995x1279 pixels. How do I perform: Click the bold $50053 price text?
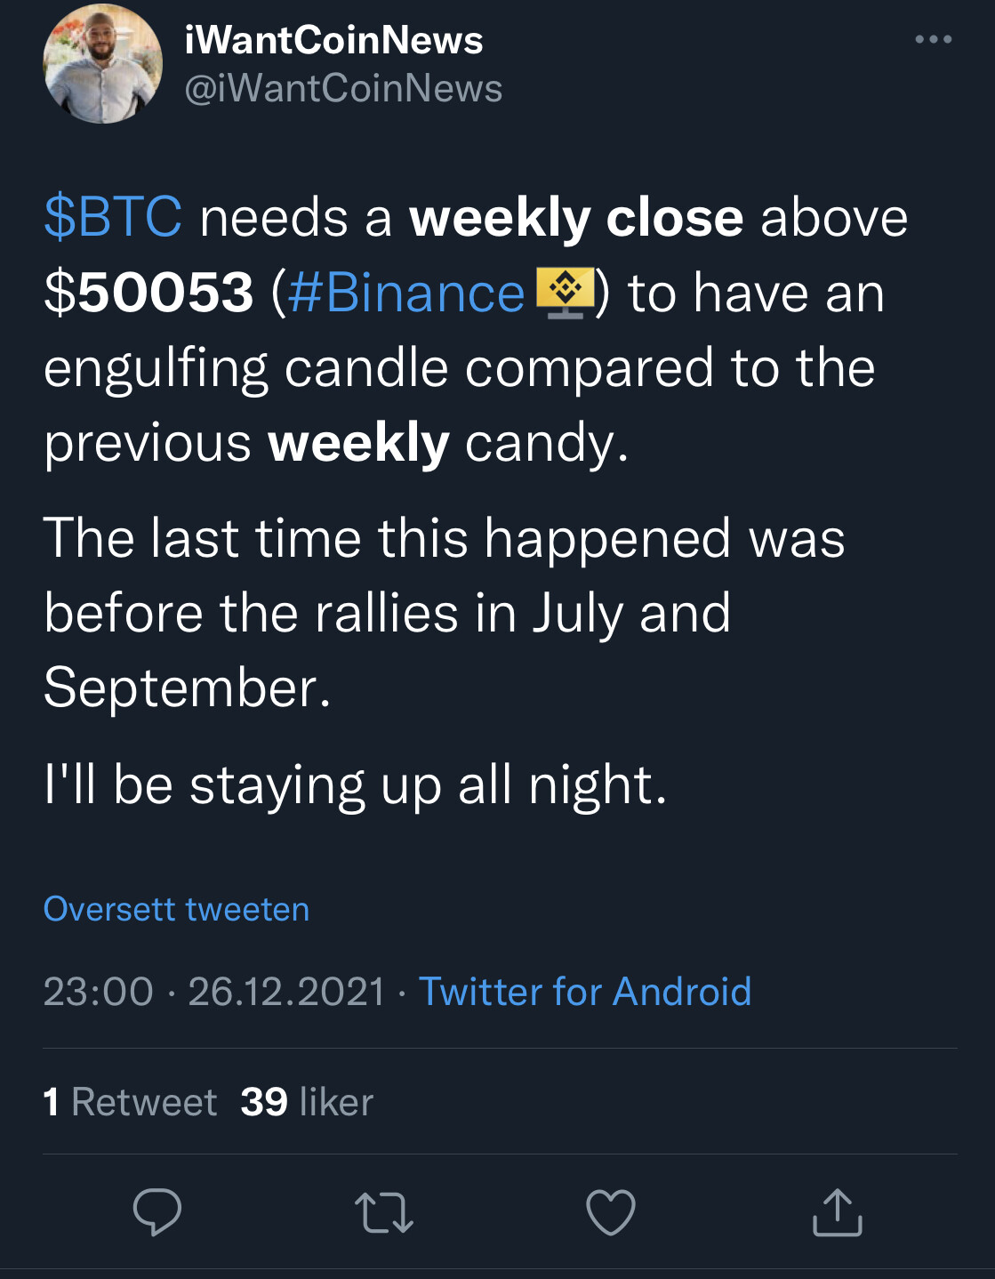point(148,294)
